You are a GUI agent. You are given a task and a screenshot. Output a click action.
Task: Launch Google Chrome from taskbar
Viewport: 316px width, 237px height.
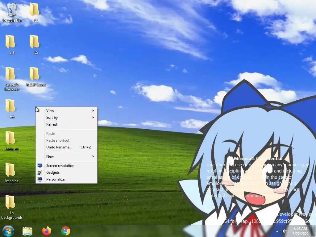point(65,231)
